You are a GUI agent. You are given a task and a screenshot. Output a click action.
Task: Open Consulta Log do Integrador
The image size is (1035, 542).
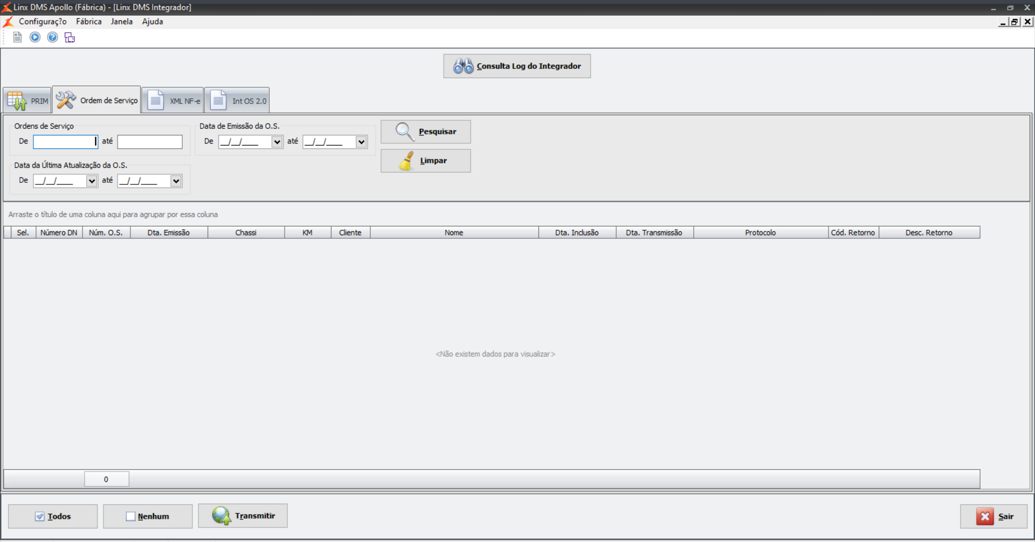click(517, 66)
